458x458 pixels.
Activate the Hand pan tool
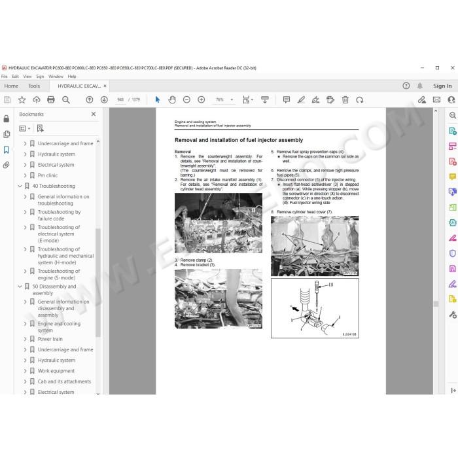coord(172,100)
